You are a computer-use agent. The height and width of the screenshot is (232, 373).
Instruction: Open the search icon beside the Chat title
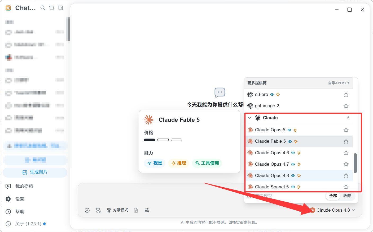[43, 8]
